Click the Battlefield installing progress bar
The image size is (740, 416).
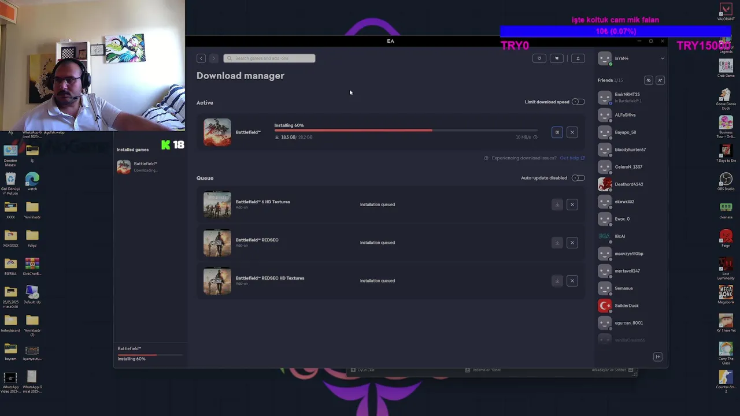tap(406, 131)
